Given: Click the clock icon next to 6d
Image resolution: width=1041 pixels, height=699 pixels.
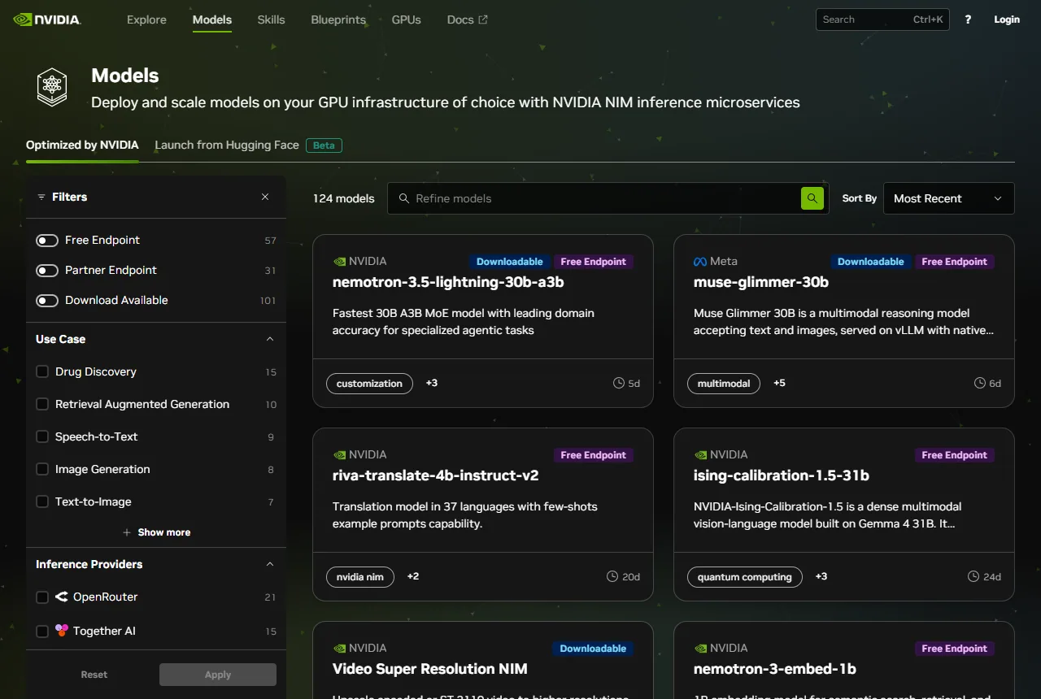Looking at the screenshot, I should pyautogui.click(x=980, y=383).
